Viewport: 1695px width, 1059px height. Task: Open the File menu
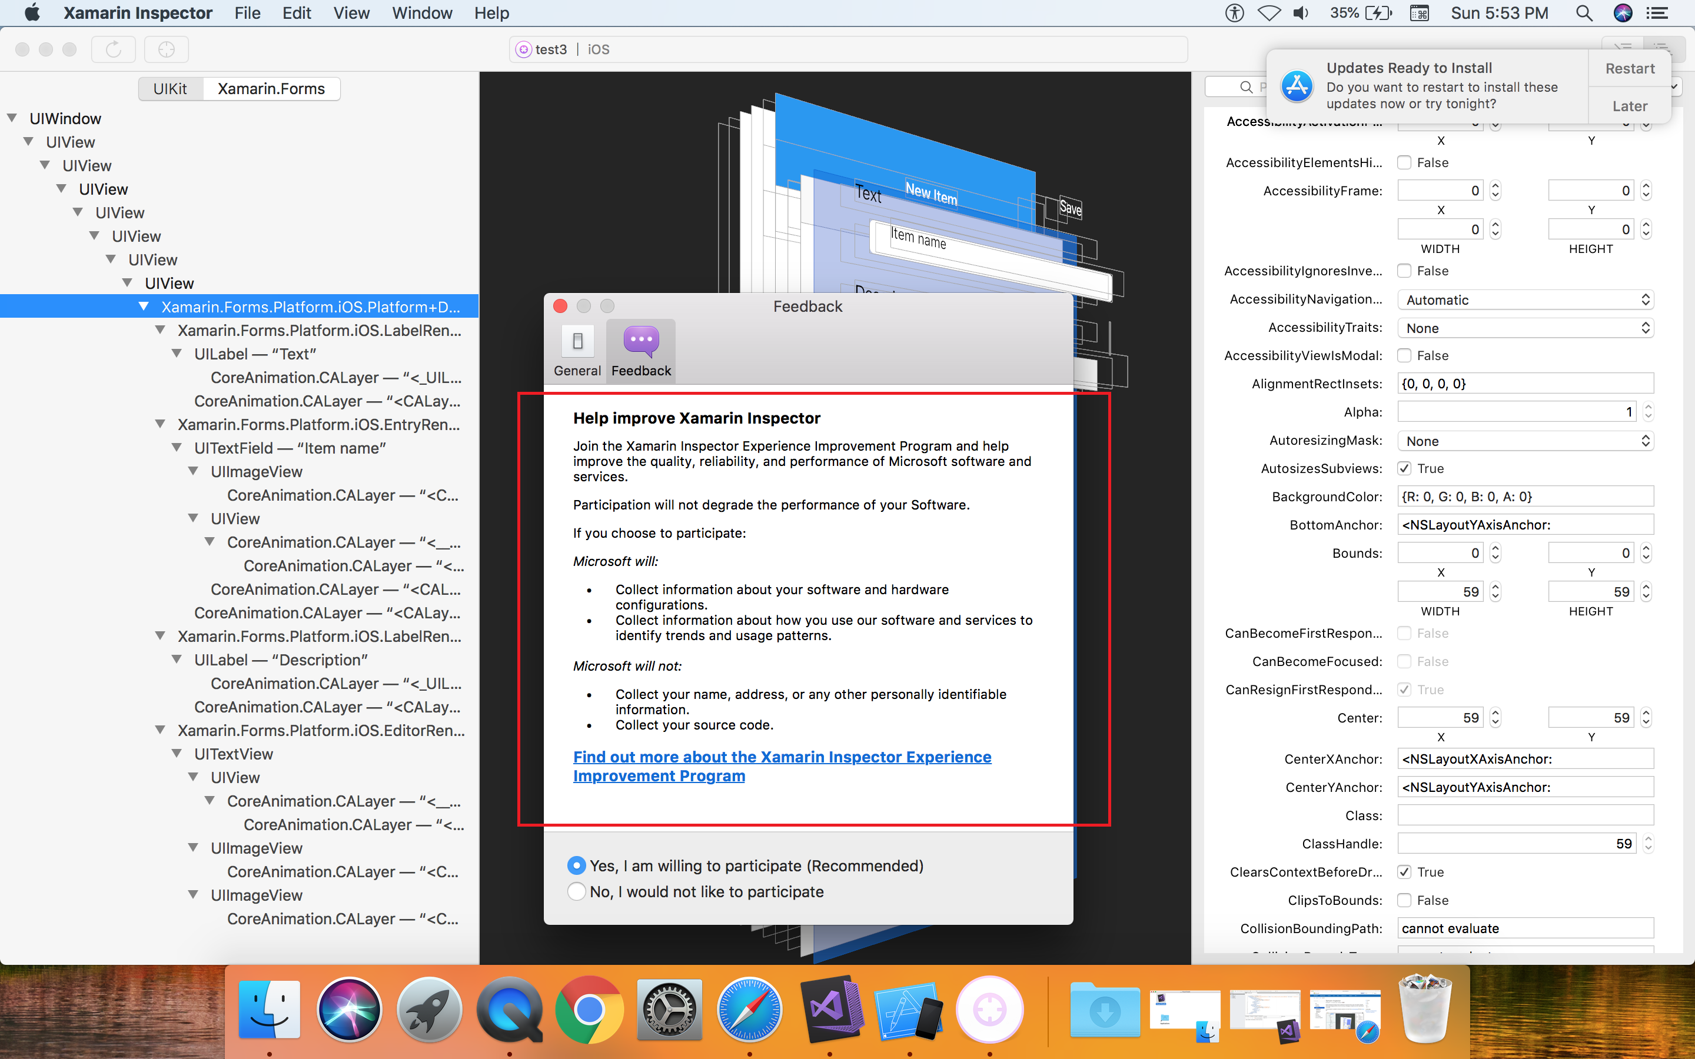247,12
